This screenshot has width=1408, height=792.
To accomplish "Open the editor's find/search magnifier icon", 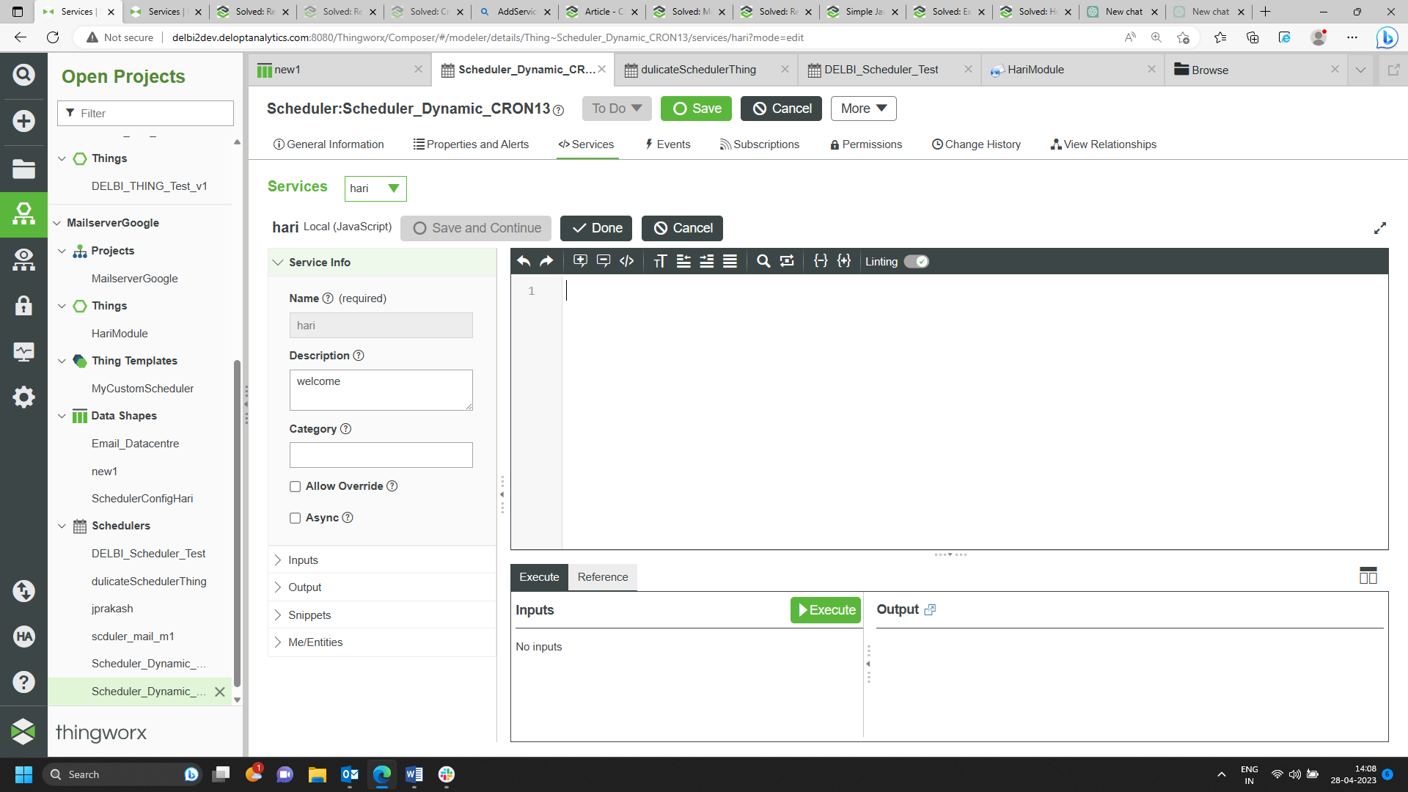I will tap(763, 261).
